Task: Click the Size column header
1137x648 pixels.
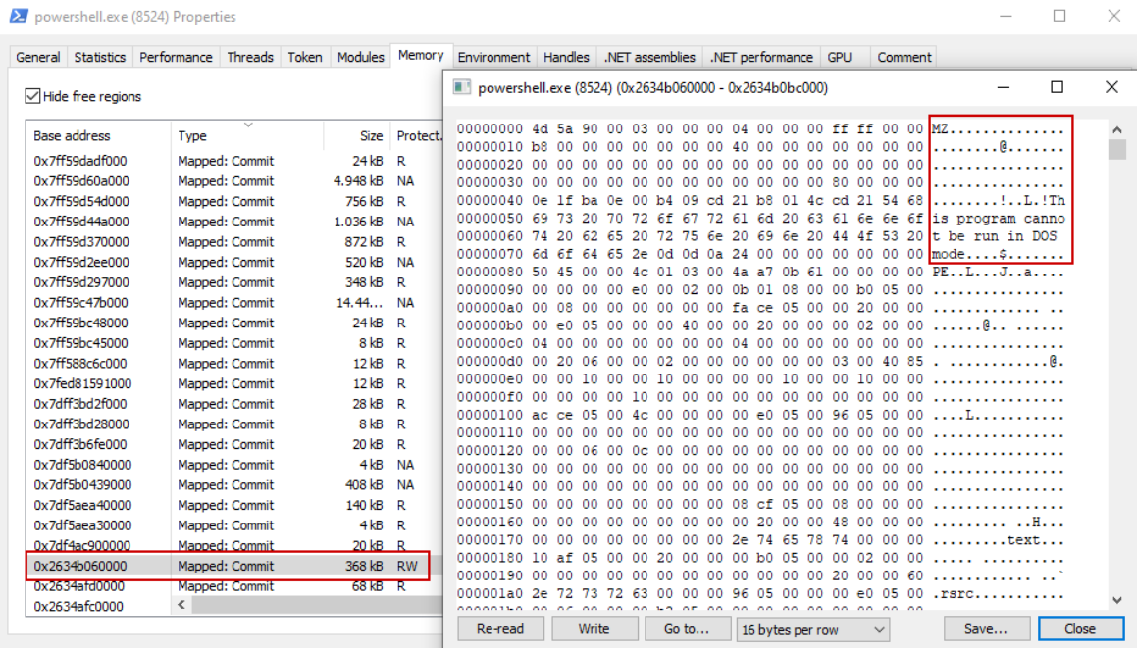Action: (x=371, y=136)
